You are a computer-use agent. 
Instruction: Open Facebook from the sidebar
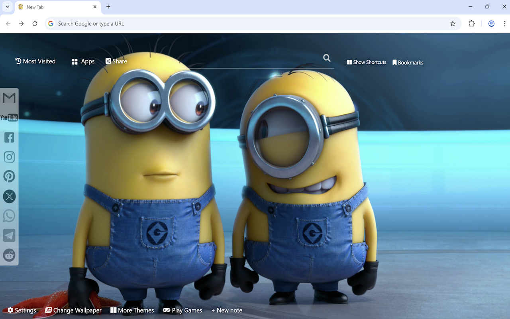[9, 137]
